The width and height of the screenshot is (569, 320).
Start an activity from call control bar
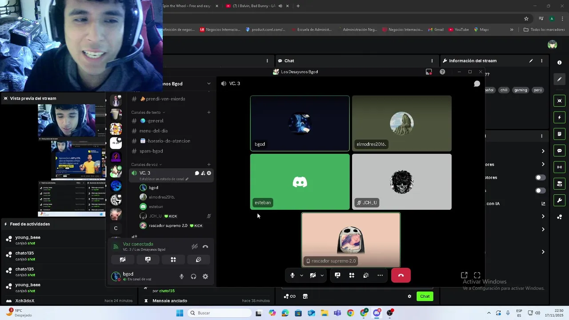[352, 275]
